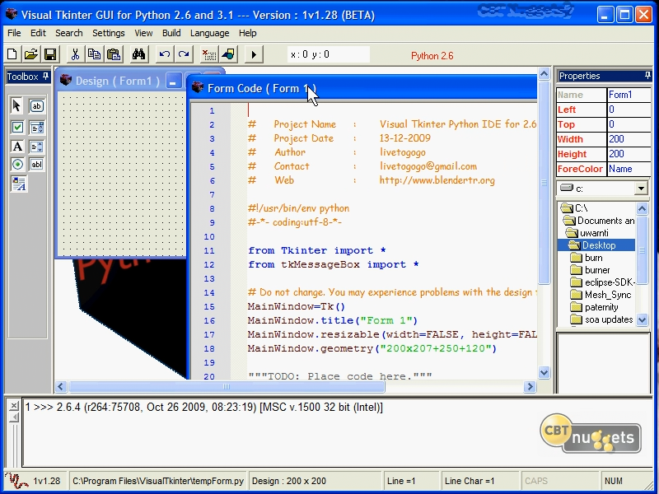659x494 pixels.
Task: Select the pointer tool in the Toolbox
Action: coord(16,106)
